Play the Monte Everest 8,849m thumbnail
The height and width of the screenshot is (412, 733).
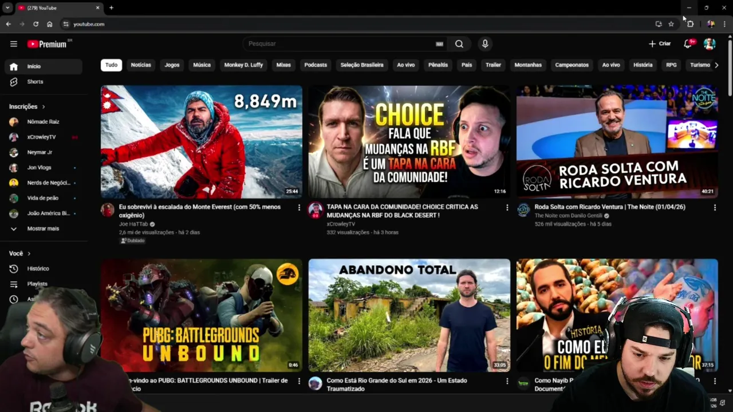pyautogui.click(x=202, y=142)
